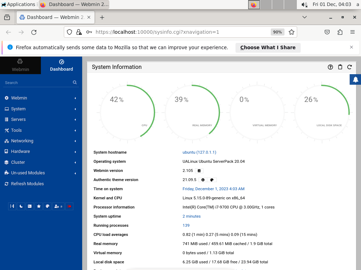This screenshot has height=270, width=361.
Task: Open the command shell terminal icon
Action: (30, 206)
